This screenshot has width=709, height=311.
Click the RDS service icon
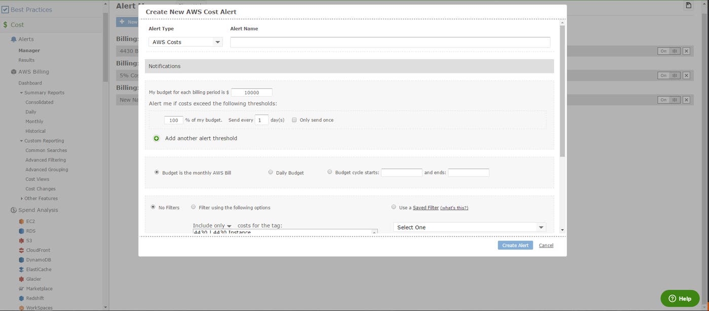tap(21, 231)
